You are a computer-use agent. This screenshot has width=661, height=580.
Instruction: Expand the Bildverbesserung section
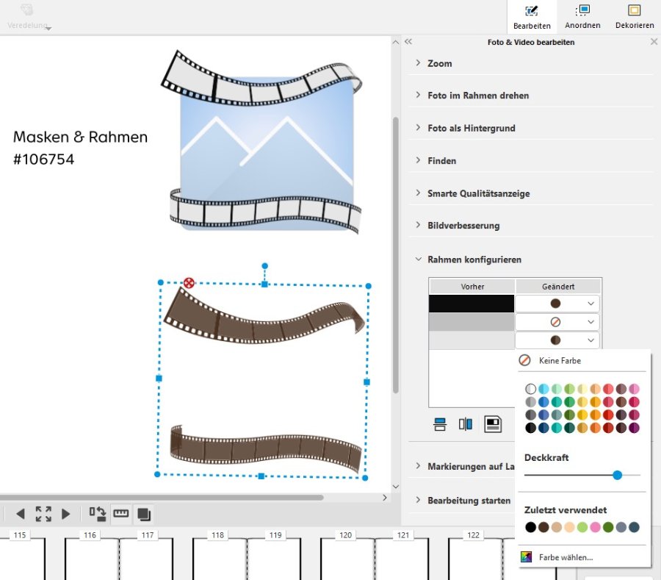[463, 226]
